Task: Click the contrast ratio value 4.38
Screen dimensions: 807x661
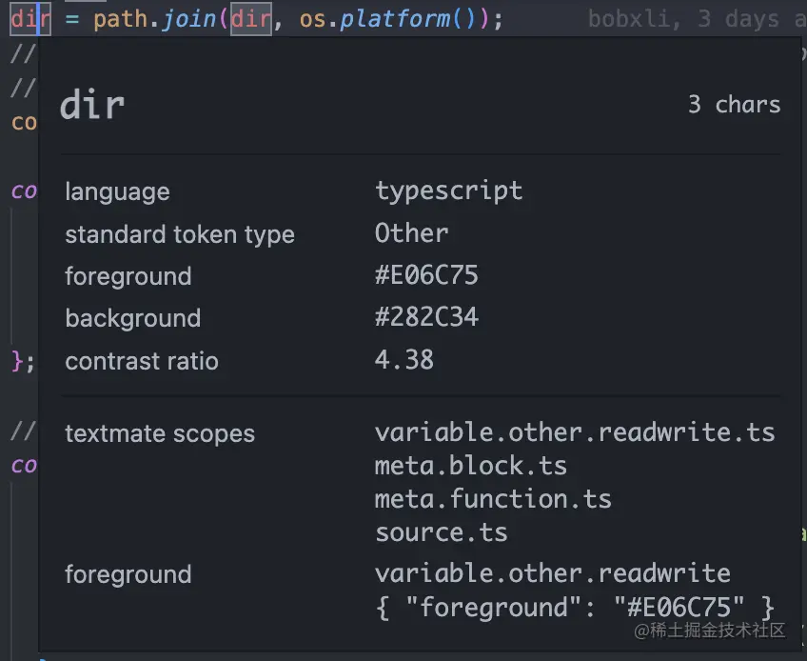Action: point(404,360)
